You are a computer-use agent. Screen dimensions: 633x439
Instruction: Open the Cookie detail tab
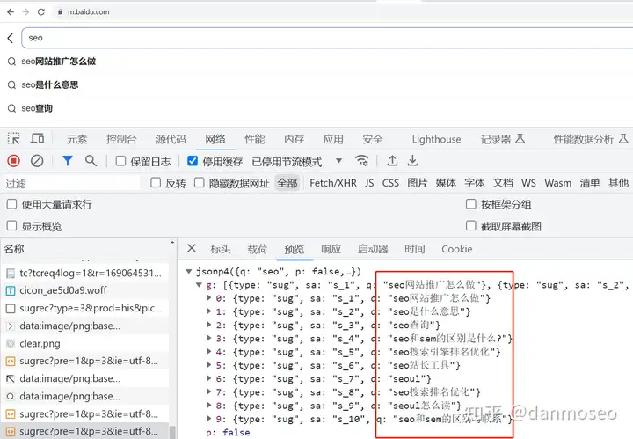coord(457,249)
